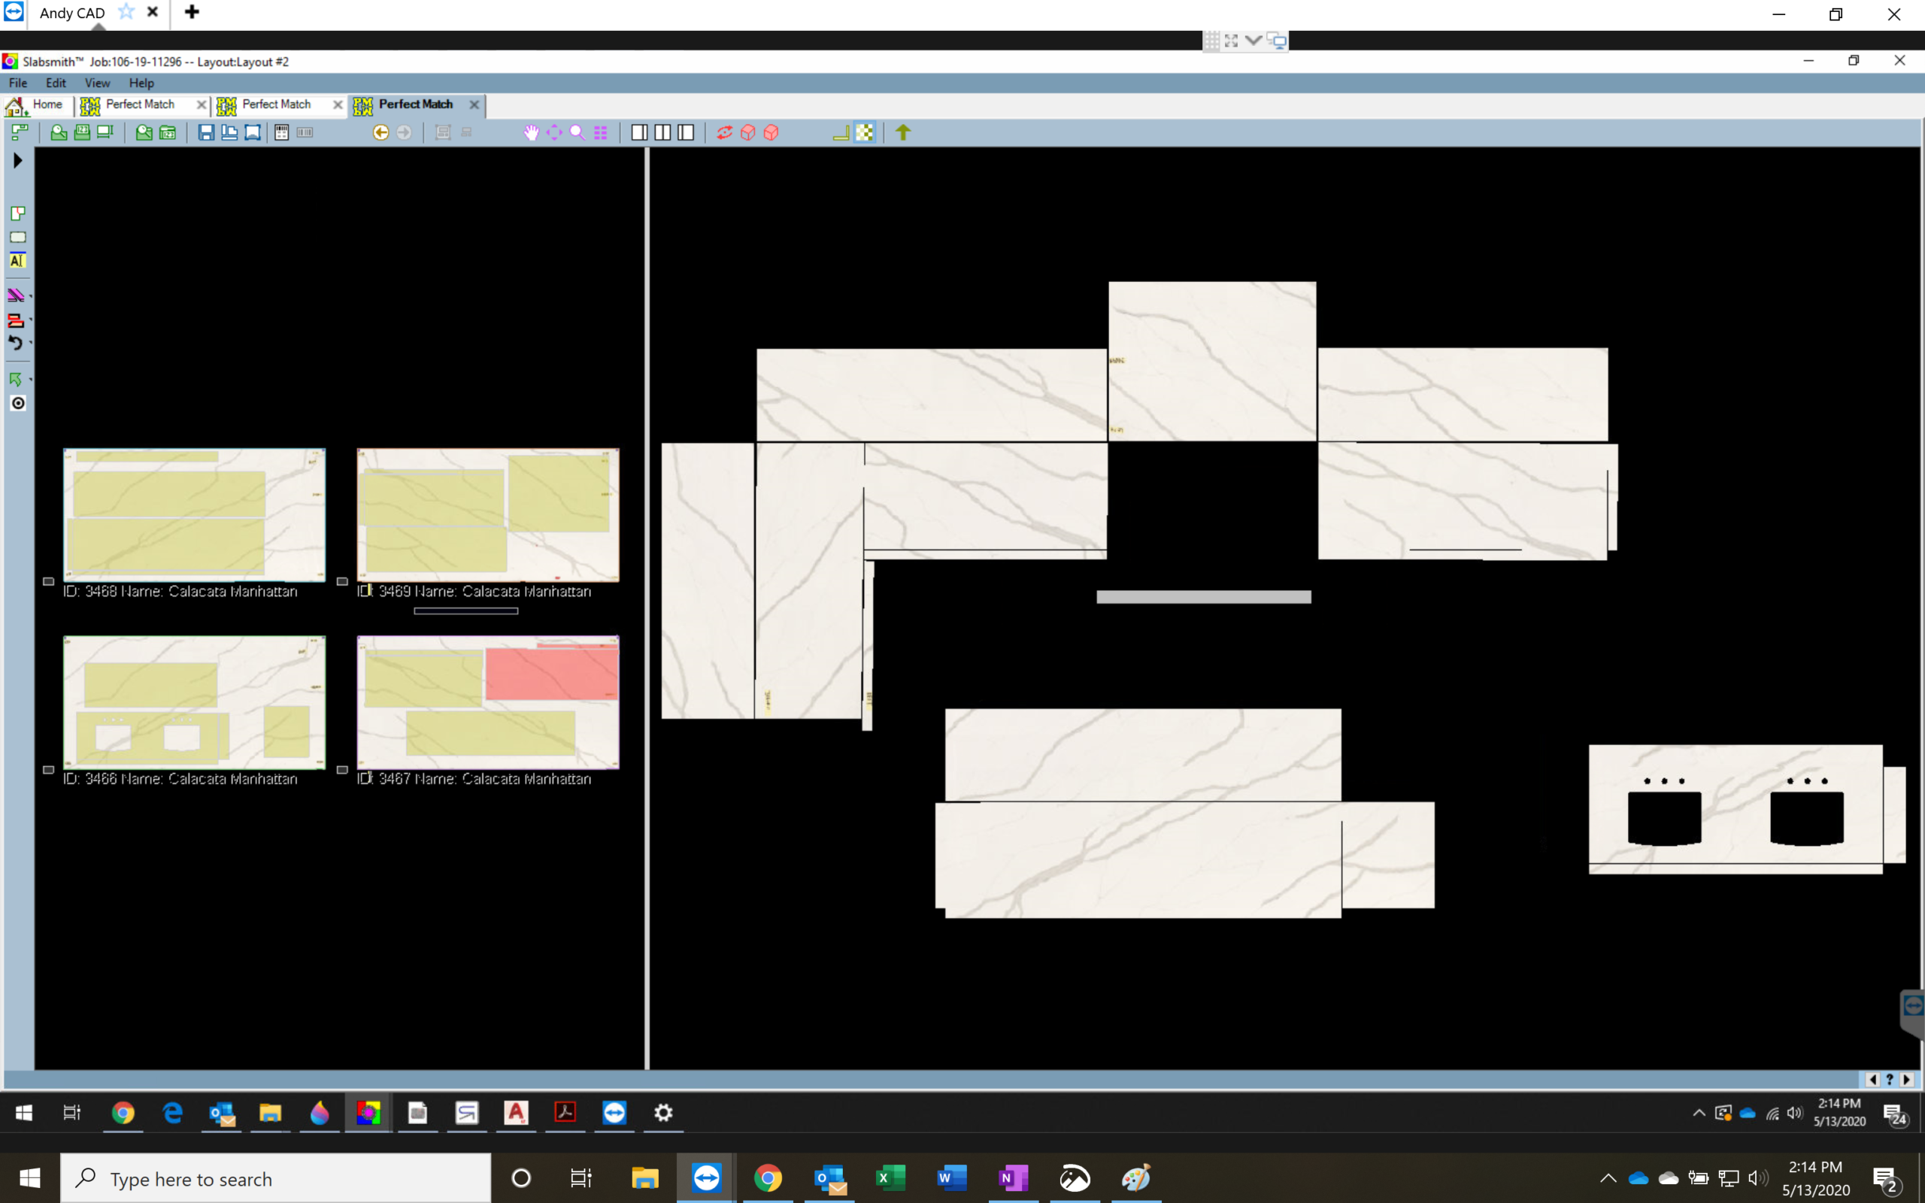Expand the left panel with black triangle
This screenshot has height=1203, width=1925.
[17, 161]
